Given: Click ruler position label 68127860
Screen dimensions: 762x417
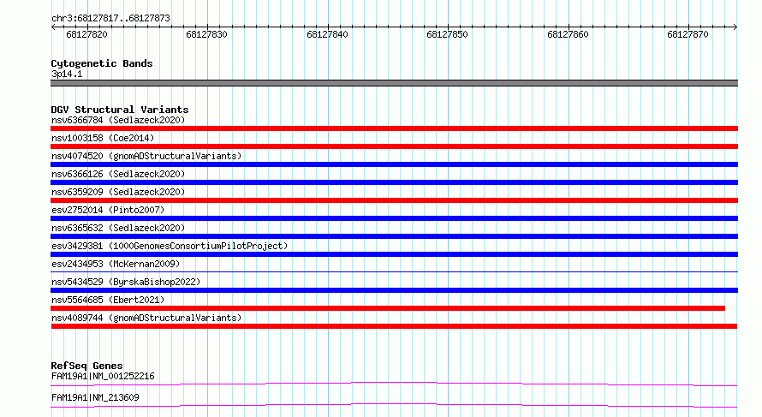Looking at the screenshot, I should [x=568, y=34].
